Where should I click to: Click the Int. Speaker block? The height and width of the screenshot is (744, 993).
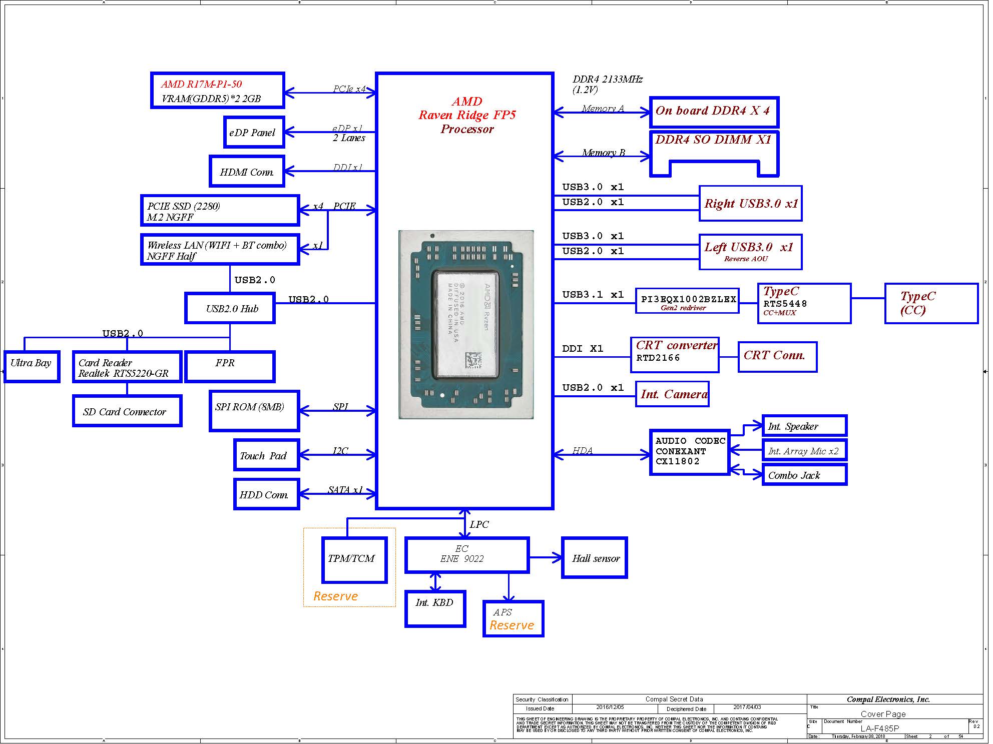click(805, 426)
